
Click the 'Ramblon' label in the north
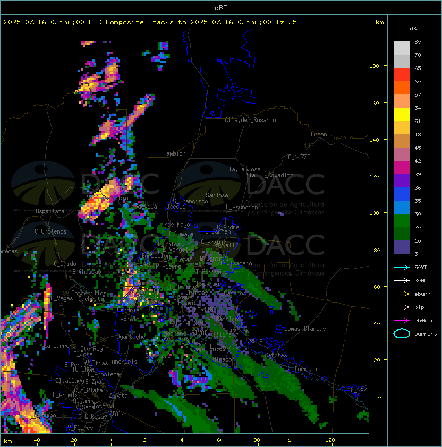coord(174,153)
